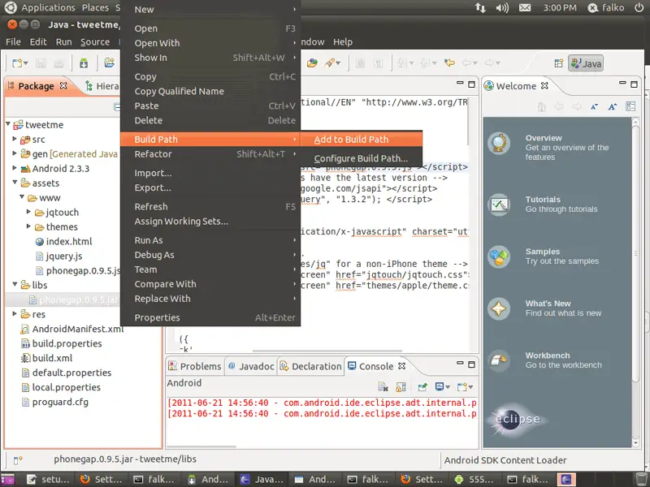This screenshot has width=650, height=487.
Task: Switch to the Hierarchy tab
Action: (x=102, y=86)
